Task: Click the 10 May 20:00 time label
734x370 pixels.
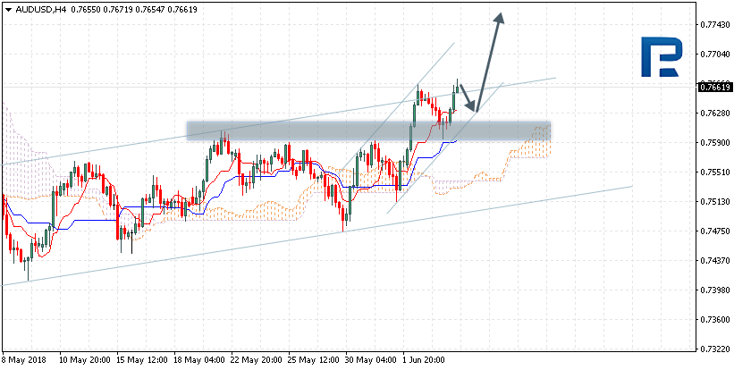Action: point(85,361)
